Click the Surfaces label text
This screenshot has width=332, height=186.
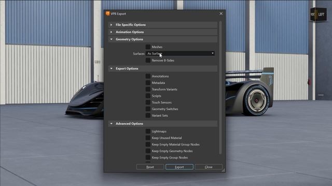coord(139,54)
